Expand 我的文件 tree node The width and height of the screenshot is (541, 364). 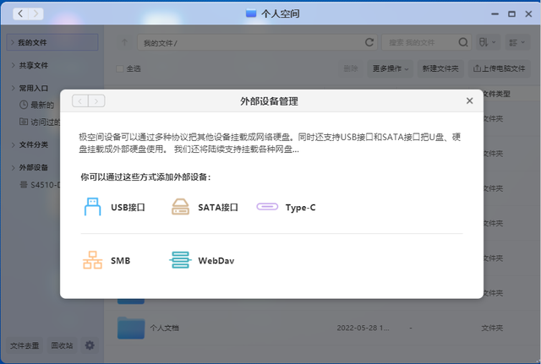pos(13,42)
